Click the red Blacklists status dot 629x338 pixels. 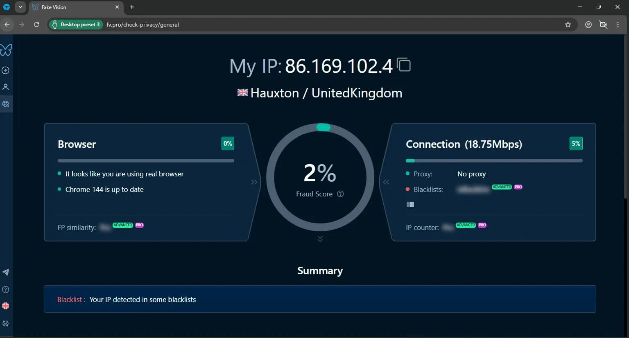coord(408,189)
